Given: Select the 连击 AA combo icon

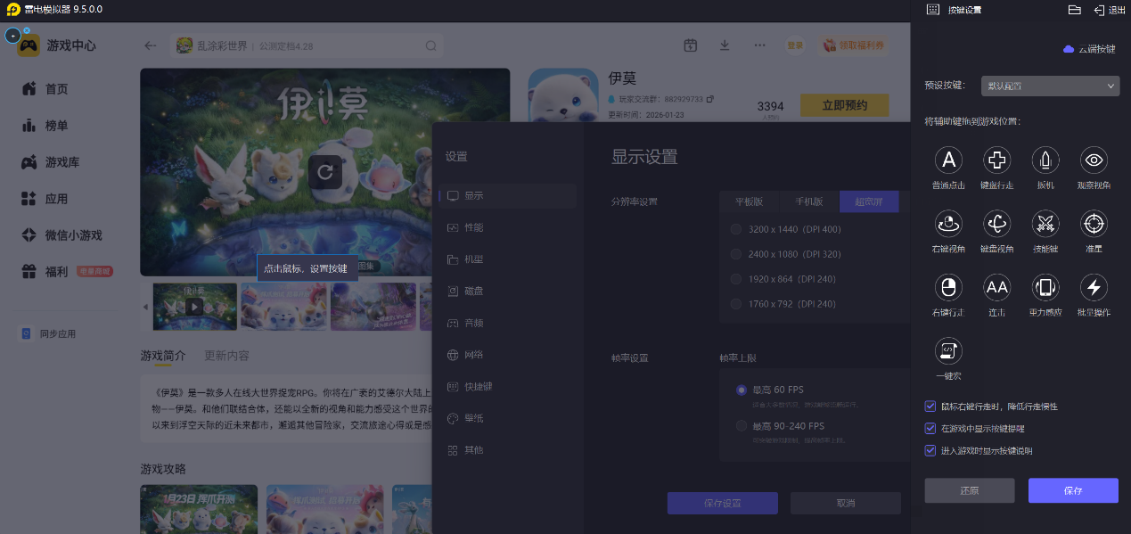Looking at the screenshot, I should coord(996,287).
